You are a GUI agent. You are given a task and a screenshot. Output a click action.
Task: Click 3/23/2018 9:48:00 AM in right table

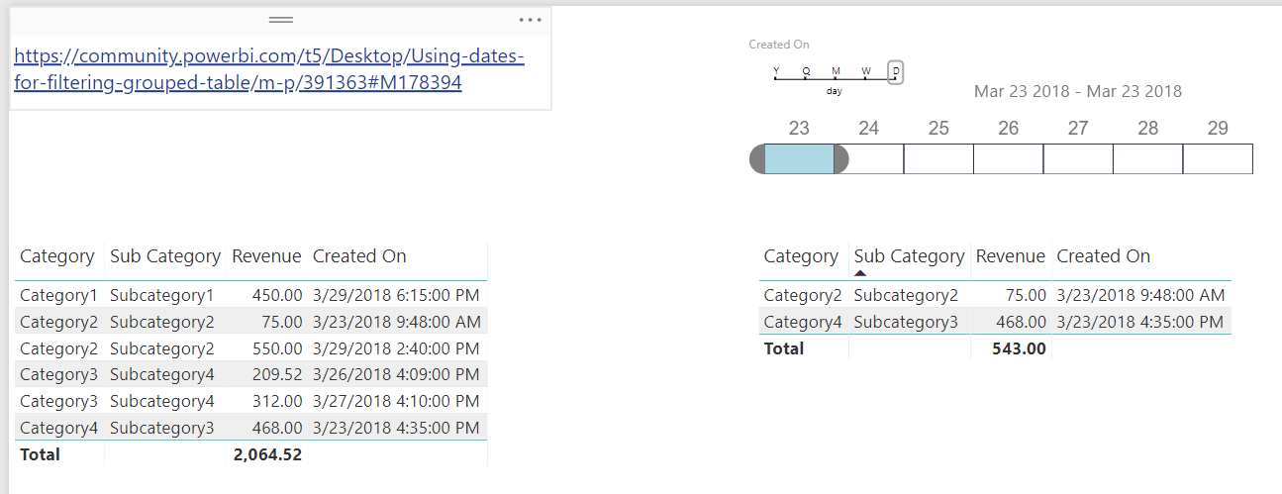point(1140,295)
